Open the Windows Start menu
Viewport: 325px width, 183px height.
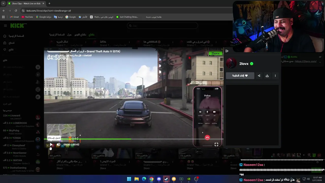pos(129,179)
